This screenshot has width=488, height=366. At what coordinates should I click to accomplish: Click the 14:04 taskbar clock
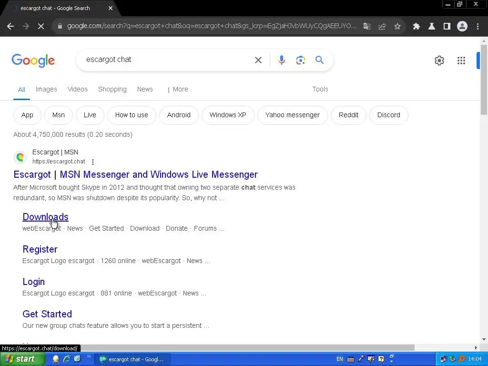click(475, 359)
